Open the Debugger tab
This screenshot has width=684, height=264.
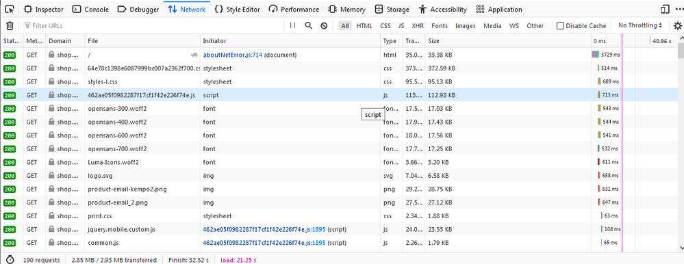coord(138,9)
